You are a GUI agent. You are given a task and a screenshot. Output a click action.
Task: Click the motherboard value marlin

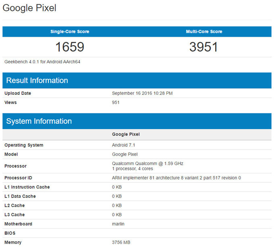[x=118, y=224]
